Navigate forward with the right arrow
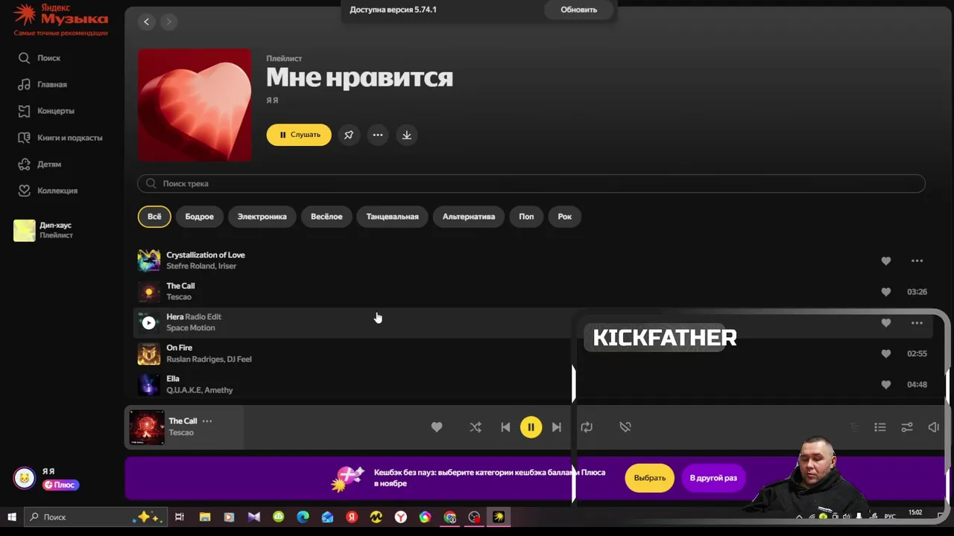This screenshot has height=536, width=954. click(168, 22)
